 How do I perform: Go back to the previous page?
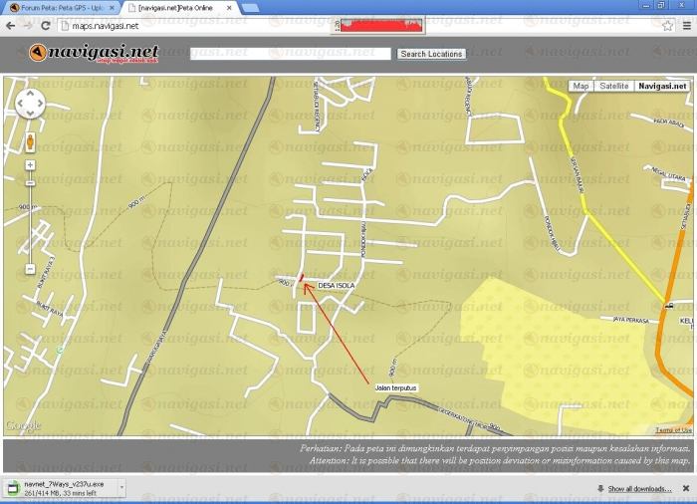tap(11, 25)
